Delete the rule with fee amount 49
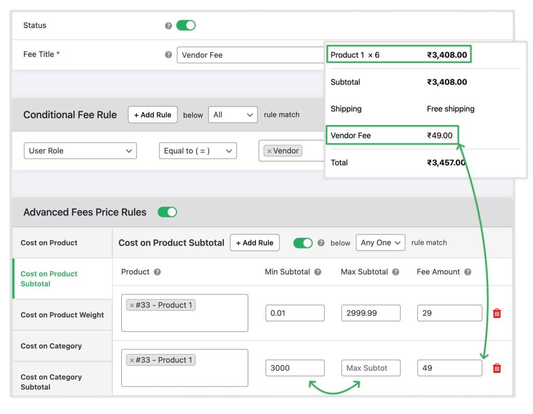 tap(497, 368)
